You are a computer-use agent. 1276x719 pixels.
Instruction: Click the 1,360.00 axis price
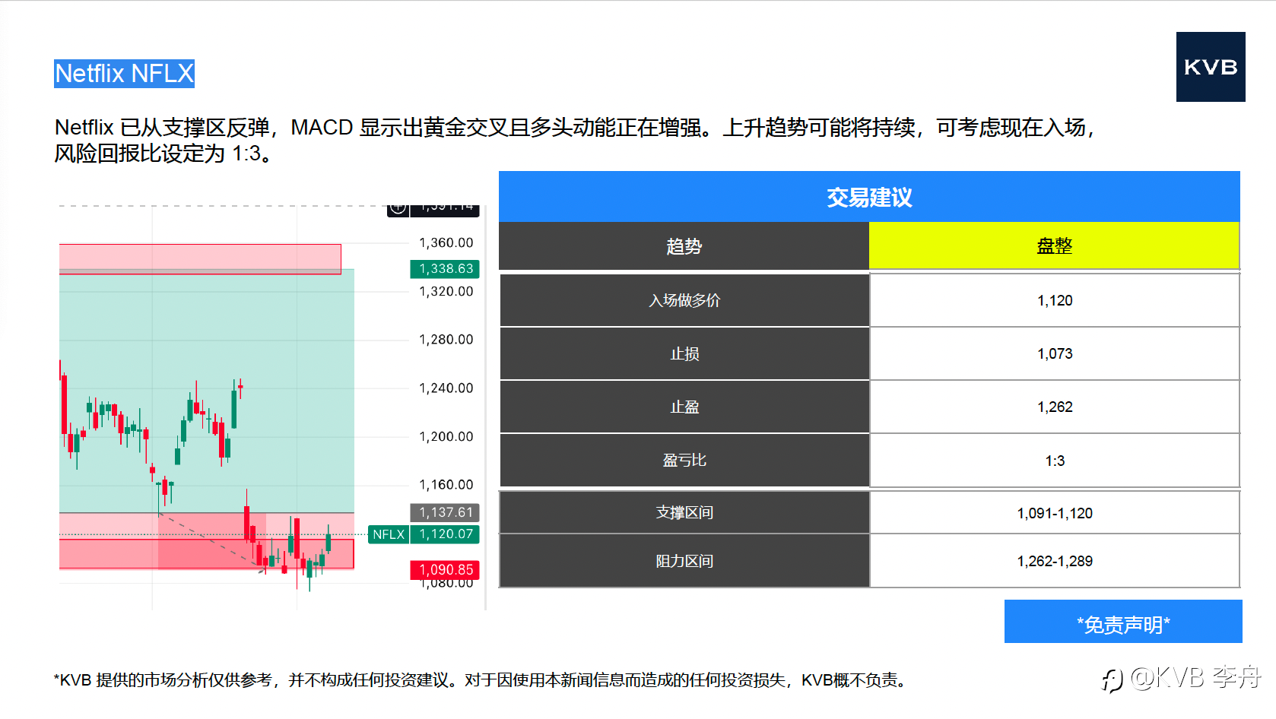[x=446, y=243]
